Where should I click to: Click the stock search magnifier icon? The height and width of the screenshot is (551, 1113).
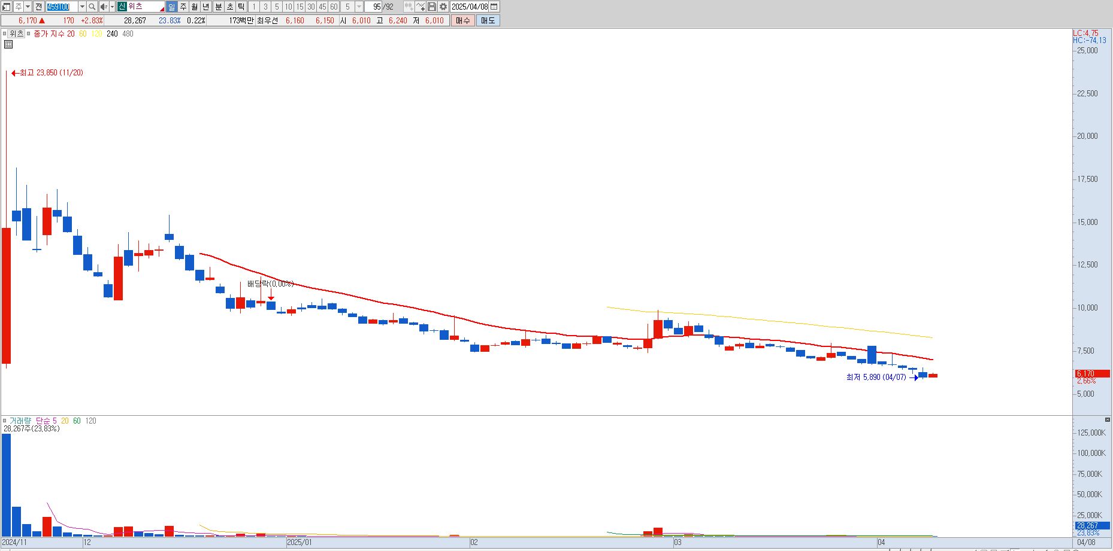coord(92,7)
